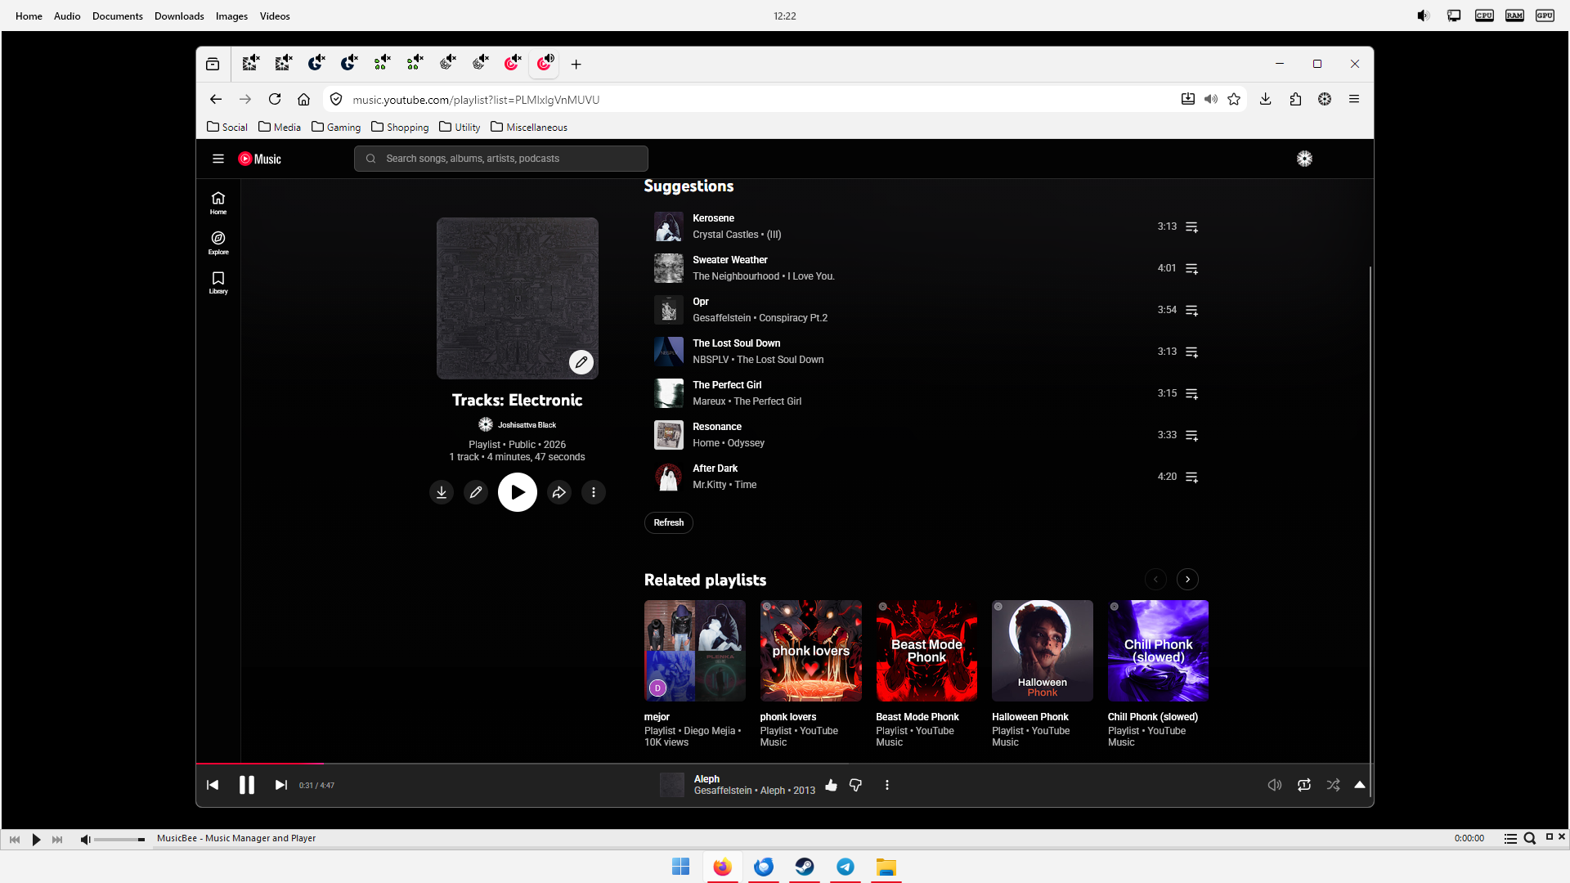The height and width of the screenshot is (883, 1570).
Task: Open Library in the sidebar
Action: tap(218, 283)
